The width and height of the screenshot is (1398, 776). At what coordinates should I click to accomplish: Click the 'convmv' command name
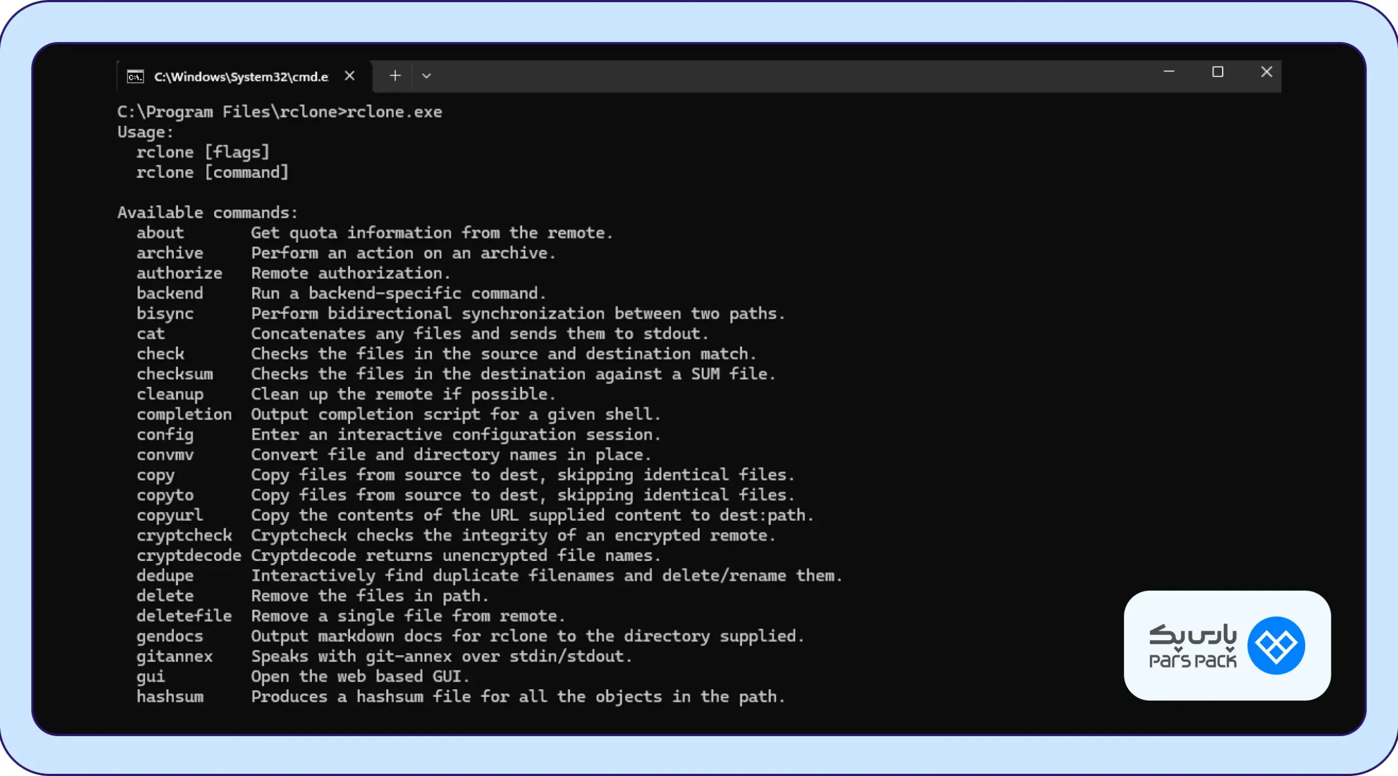[165, 455]
